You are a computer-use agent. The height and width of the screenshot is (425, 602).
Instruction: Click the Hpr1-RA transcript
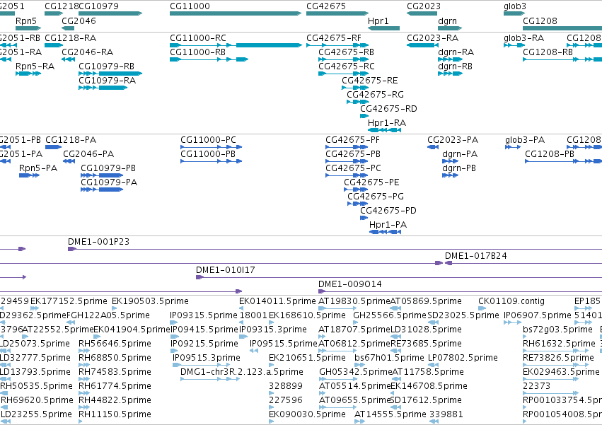384,130
